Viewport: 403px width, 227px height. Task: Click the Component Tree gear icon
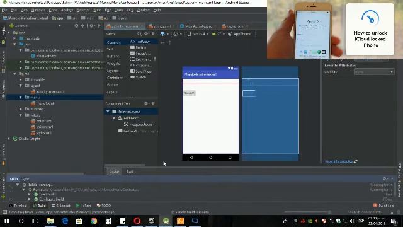146,103
